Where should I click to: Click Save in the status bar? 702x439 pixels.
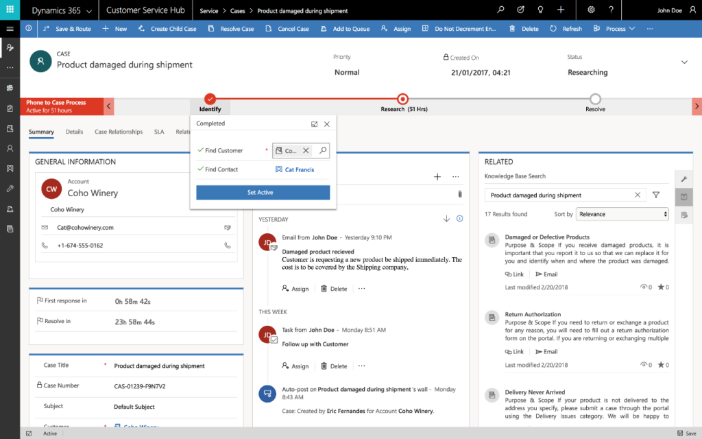click(687, 434)
